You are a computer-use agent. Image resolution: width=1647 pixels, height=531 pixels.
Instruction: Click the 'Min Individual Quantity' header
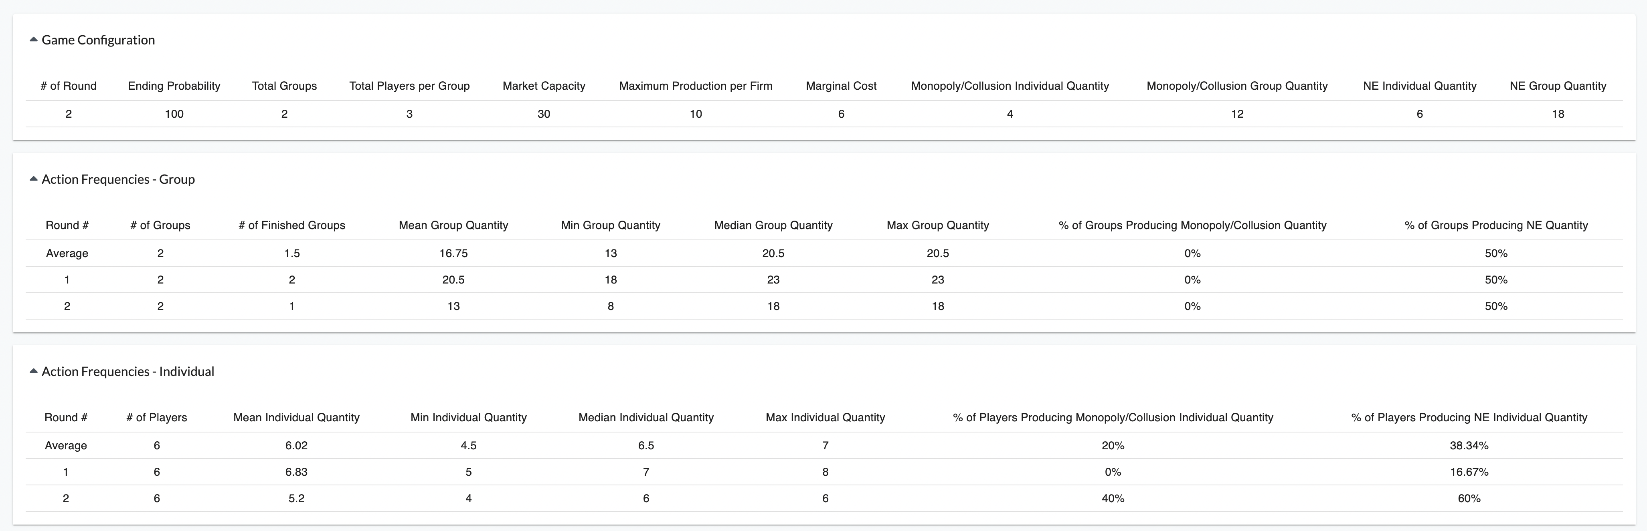tap(469, 417)
